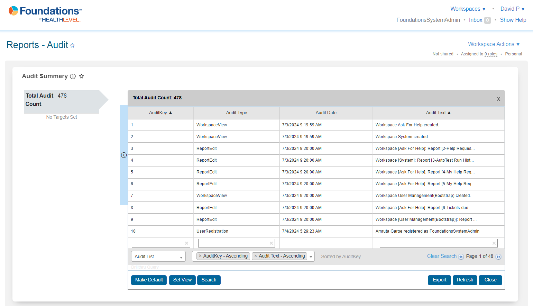The height and width of the screenshot is (306, 533).
Task: Open the Workspaces menu
Action: tap(468, 9)
